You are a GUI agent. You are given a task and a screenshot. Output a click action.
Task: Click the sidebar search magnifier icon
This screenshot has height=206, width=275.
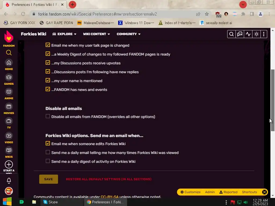click(x=9, y=53)
